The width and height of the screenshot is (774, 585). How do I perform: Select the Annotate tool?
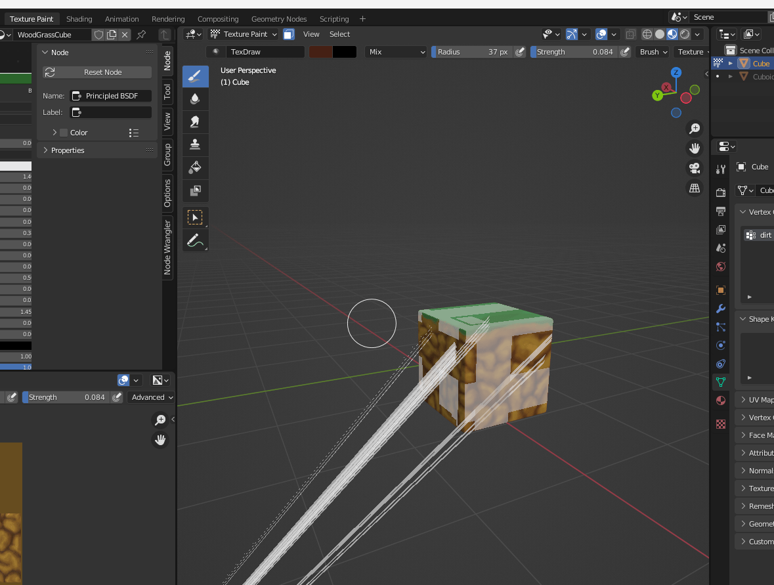point(195,240)
